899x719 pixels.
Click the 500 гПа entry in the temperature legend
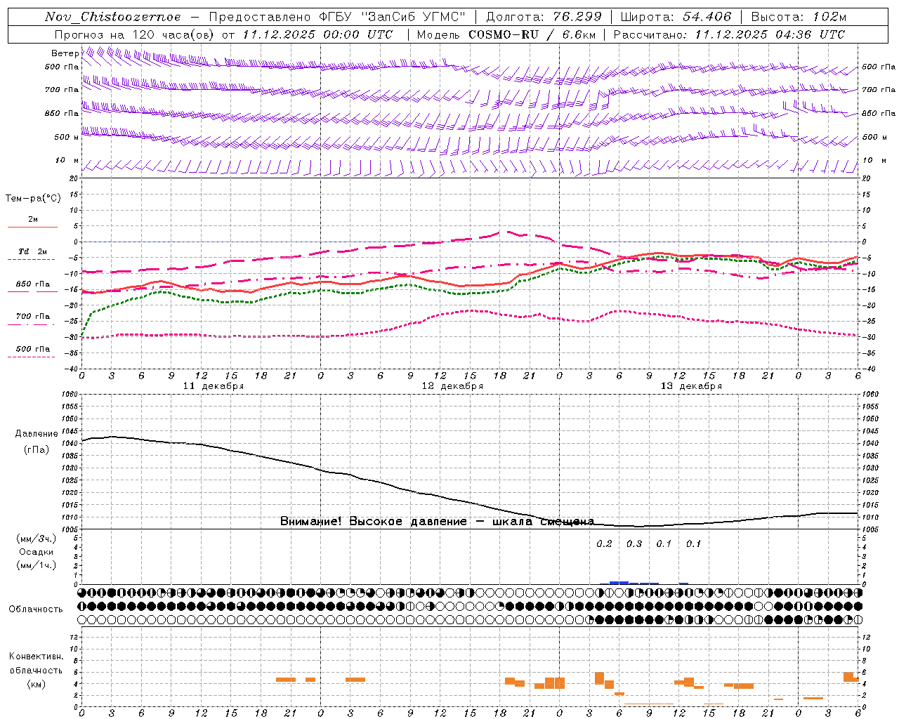click(33, 349)
